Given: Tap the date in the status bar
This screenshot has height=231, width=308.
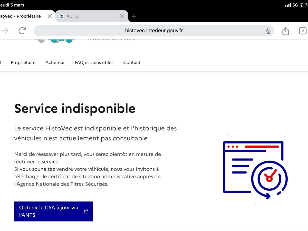Looking at the screenshot, I should tap(12, 5).
